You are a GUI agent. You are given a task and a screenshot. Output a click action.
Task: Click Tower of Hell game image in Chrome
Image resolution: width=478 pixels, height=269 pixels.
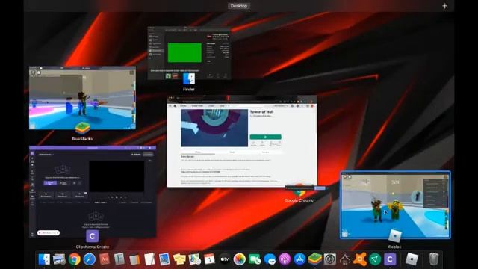point(214,128)
